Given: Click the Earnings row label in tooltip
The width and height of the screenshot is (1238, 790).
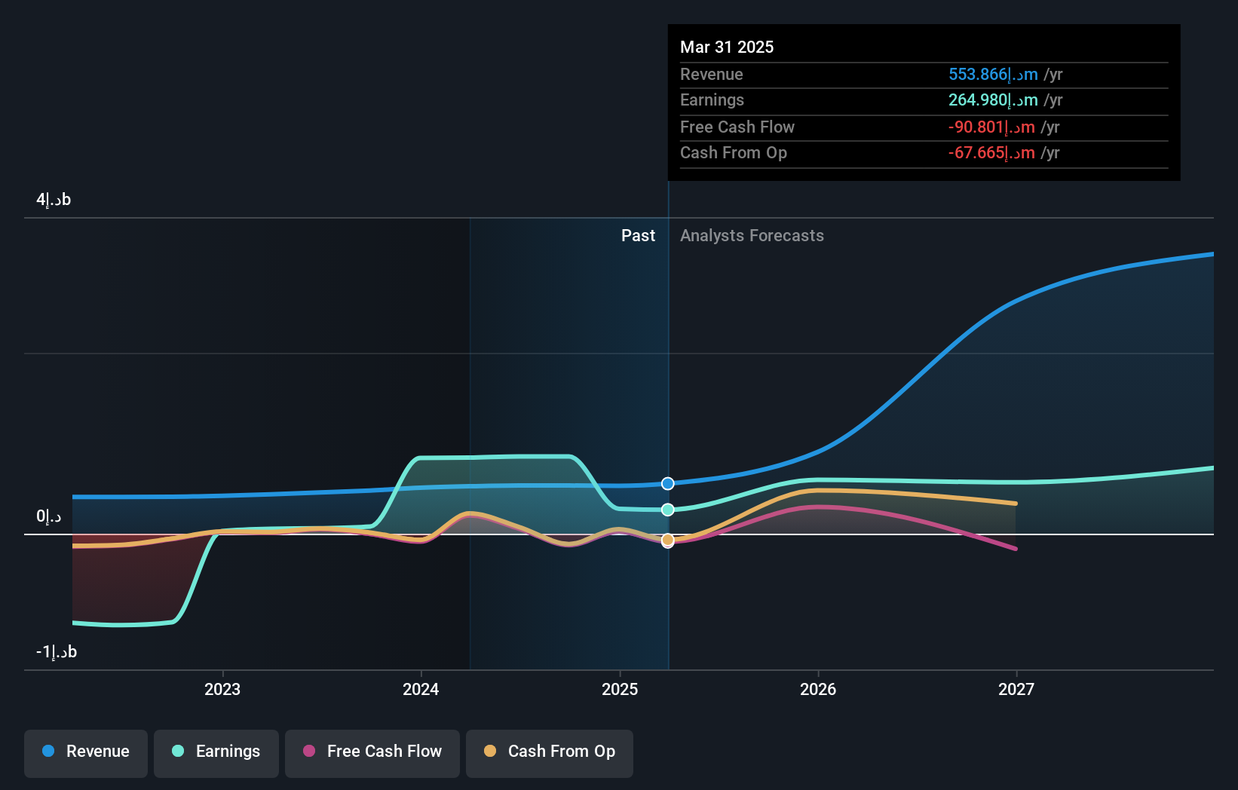Looking at the screenshot, I should click(712, 100).
